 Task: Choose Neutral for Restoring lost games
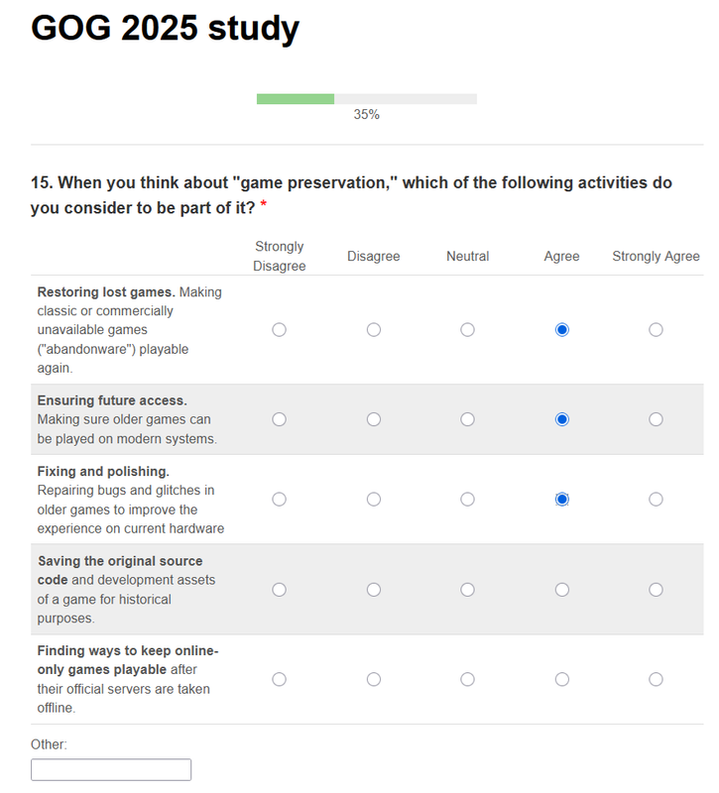[x=467, y=330]
